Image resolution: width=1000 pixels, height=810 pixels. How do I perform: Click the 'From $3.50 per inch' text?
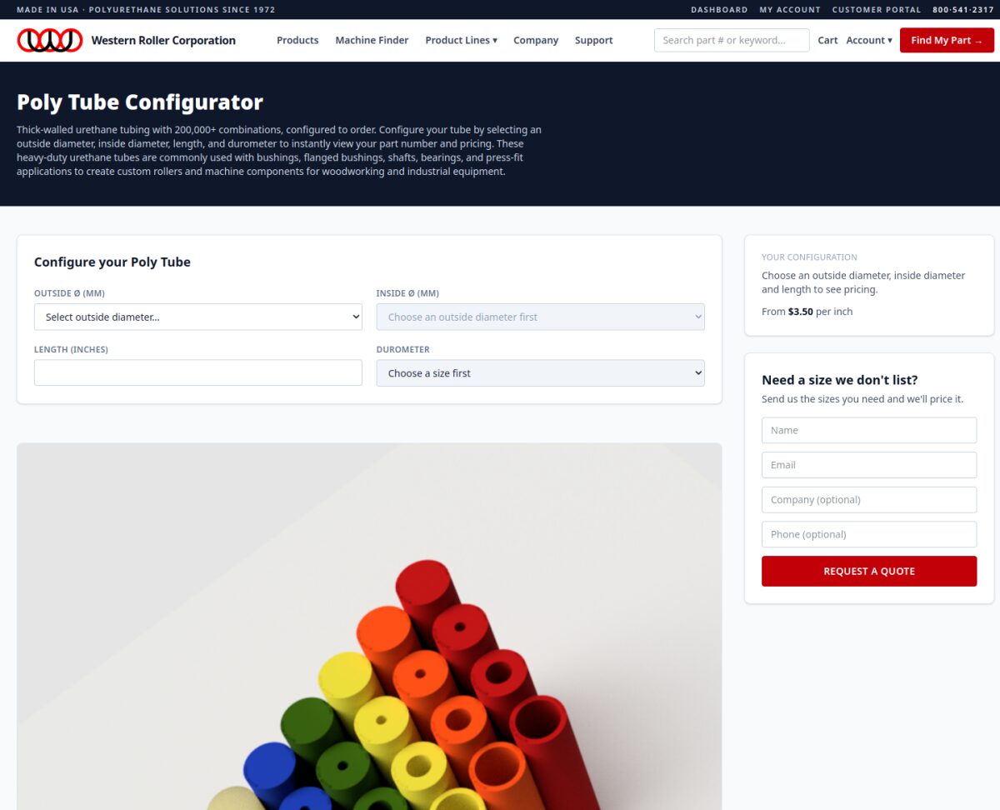(x=807, y=312)
